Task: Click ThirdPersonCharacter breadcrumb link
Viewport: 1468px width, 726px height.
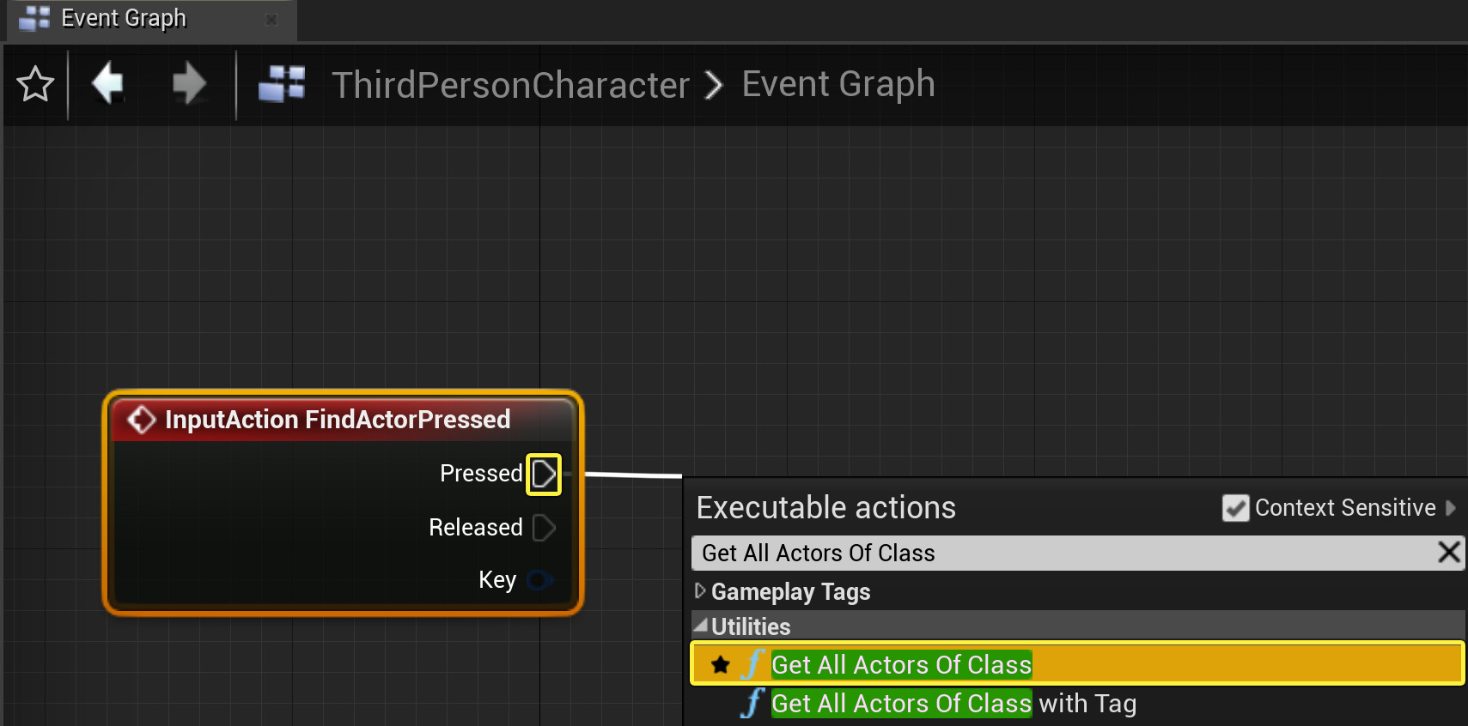Action: [x=510, y=85]
